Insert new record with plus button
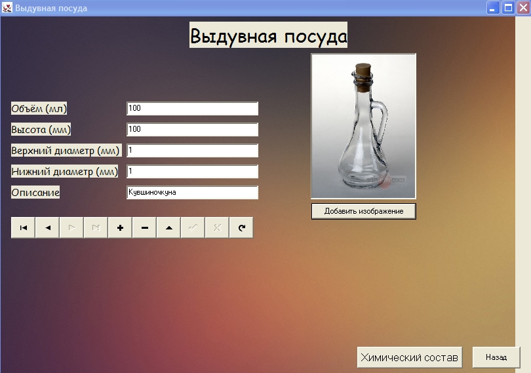531x373 pixels. pyautogui.click(x=120, y=227)
